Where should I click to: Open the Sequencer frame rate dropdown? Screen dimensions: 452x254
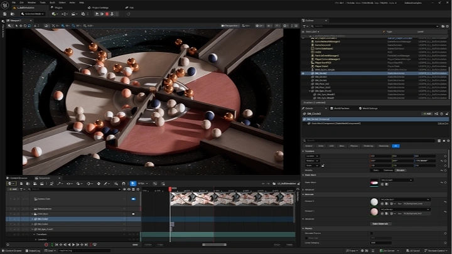tap(143, 183)
